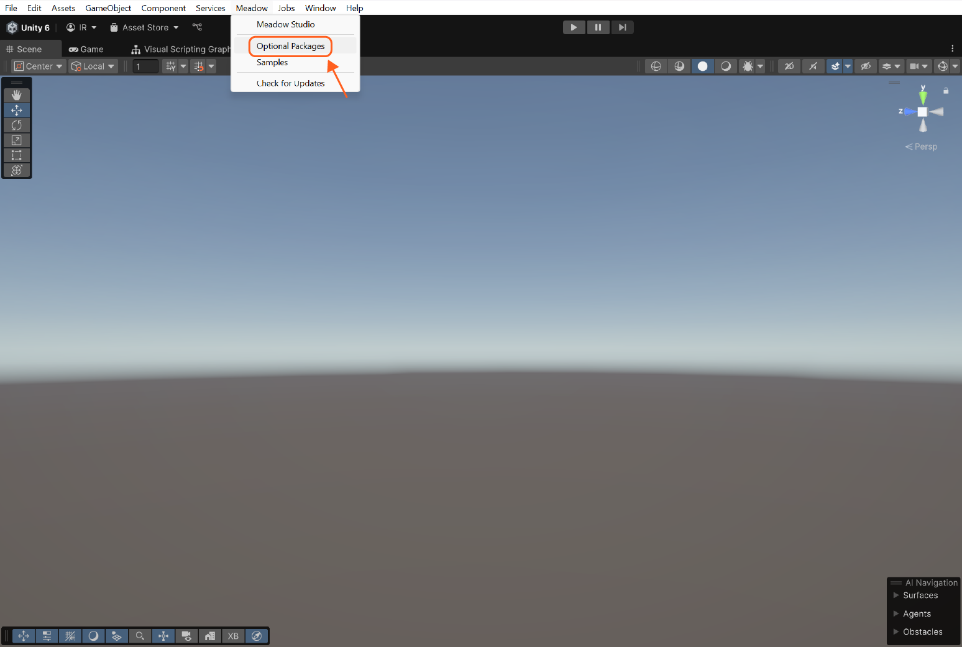Image resolution: width=962 pixels, height=647 pixels.
Task: Click the search icon in bottom overlay toolbar
Action: coord(140,636)
